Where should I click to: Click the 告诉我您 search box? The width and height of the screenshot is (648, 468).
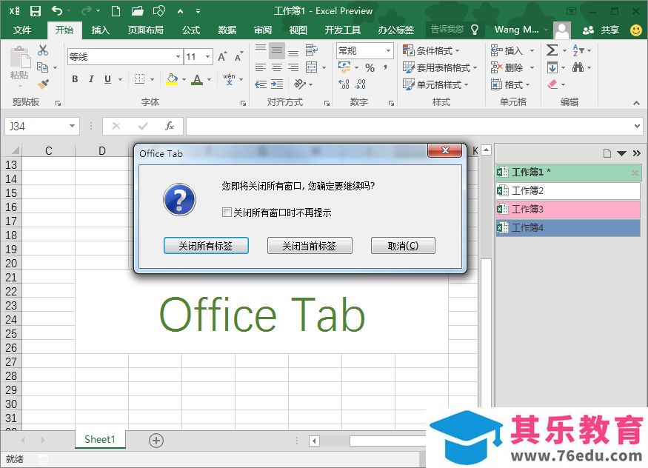(453, 30)
